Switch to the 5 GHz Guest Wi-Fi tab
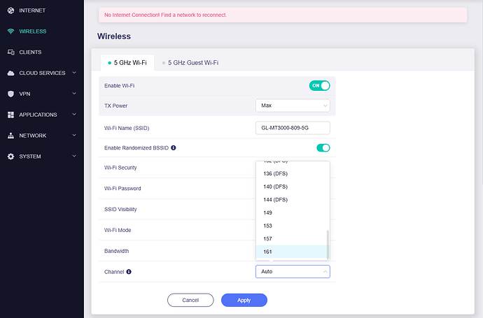 [x=189, y=62]
